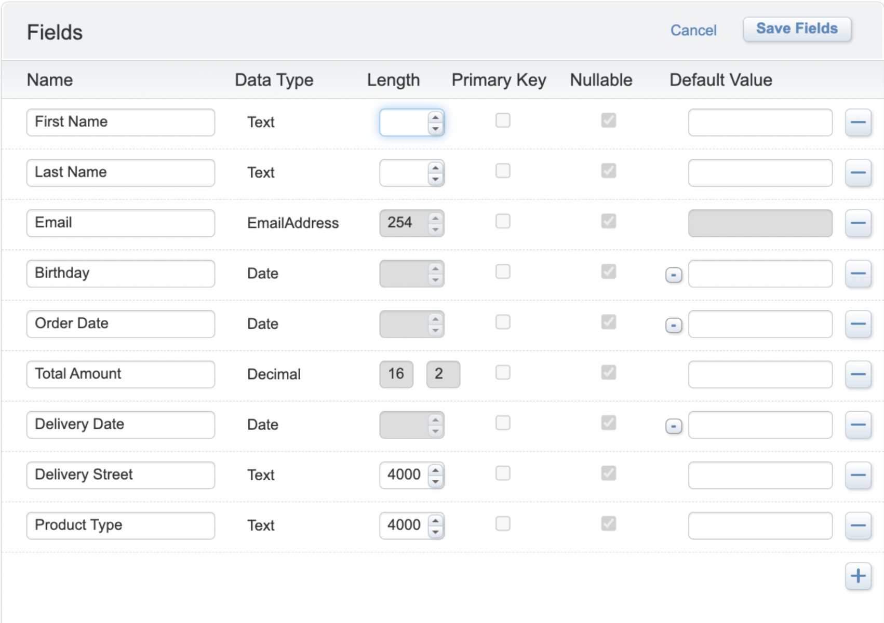
Task: Click the Save Fields button
Action: [796, 29]
